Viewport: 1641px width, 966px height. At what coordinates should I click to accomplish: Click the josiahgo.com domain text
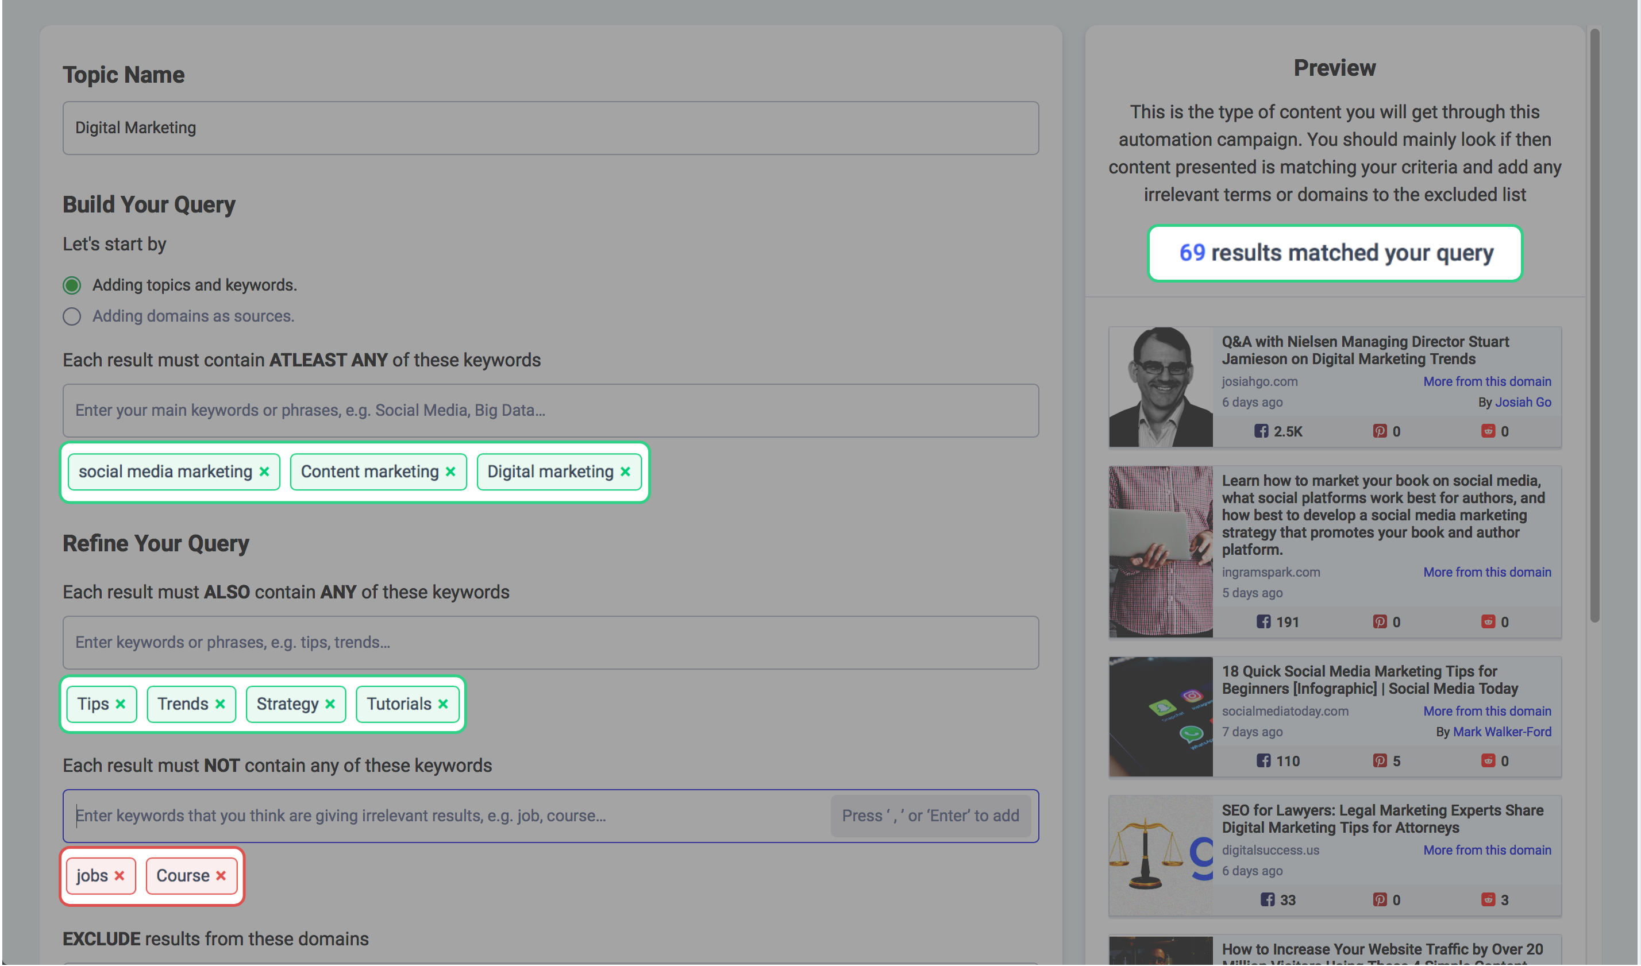(1259, 382)
